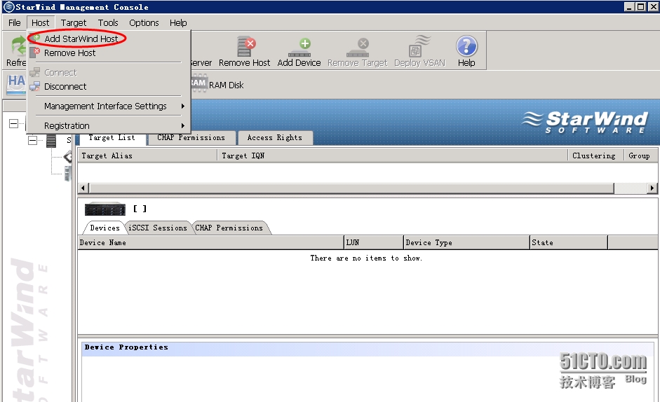Click Remove Target toolbar button

pyautogui.click(x=358, y=51)
